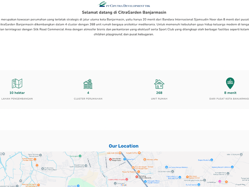Select the Warung nasi banjar kampung baru pin

click(x=39, y=185)
